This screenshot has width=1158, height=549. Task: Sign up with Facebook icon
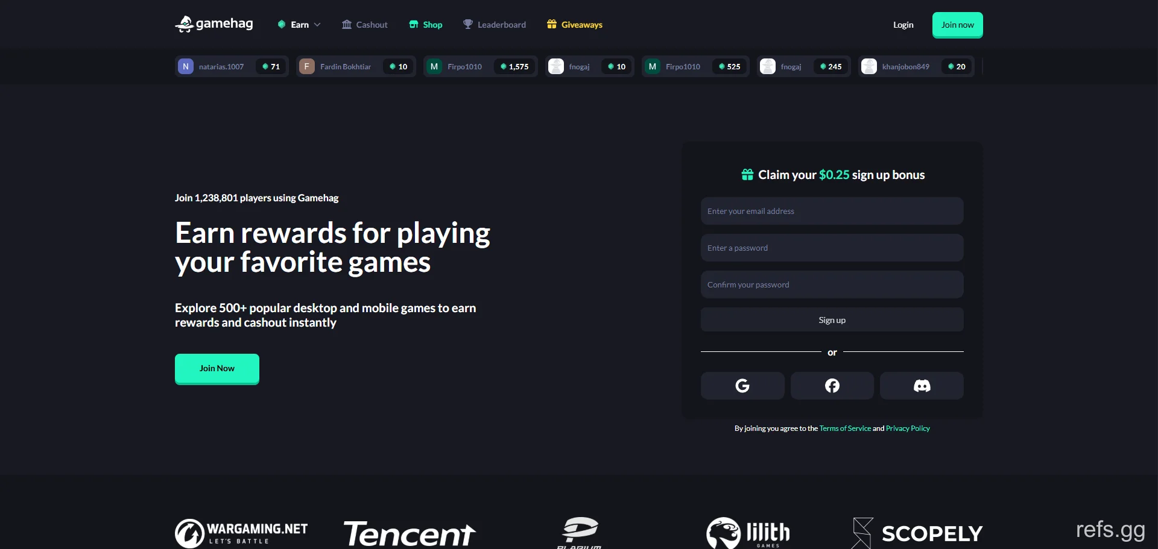[832, 386]
